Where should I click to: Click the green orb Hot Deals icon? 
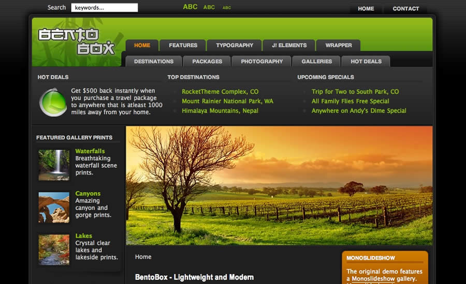53,102
